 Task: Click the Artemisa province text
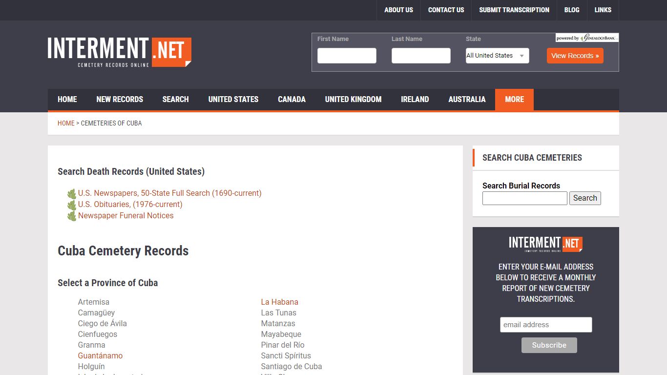click(x=94, y=302)
